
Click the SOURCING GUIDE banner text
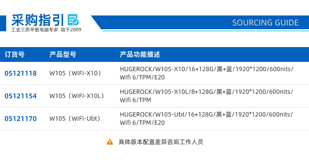click(265, 23)
